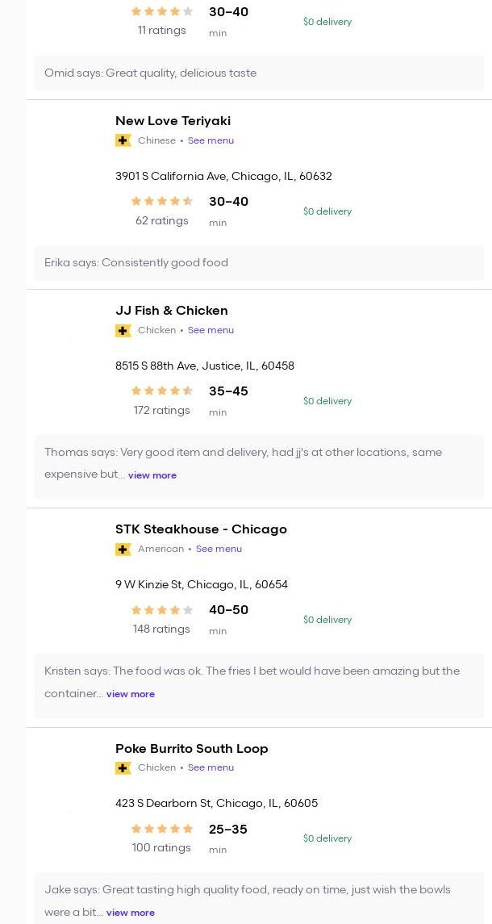Open the STK Steakhouse - Chicago restaurant title
Image resolution: width=492 pixels, height=924 pixels.
[201, 529]
